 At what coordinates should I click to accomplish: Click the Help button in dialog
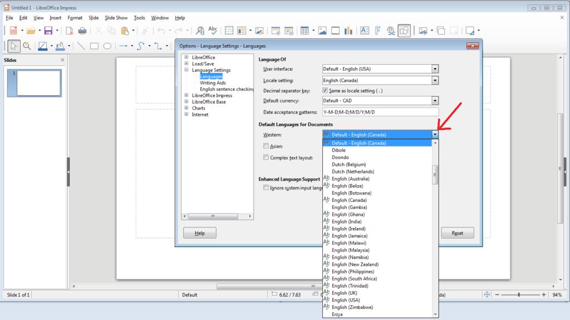tap(199, 233)
